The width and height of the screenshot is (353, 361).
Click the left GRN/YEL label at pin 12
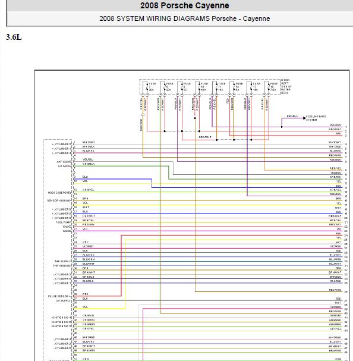pos(89,190)
